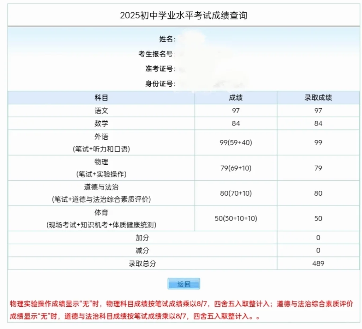This screenshot has height=329, width=362.
Task: Click the 返回 button
Action: tap(184, 283)
